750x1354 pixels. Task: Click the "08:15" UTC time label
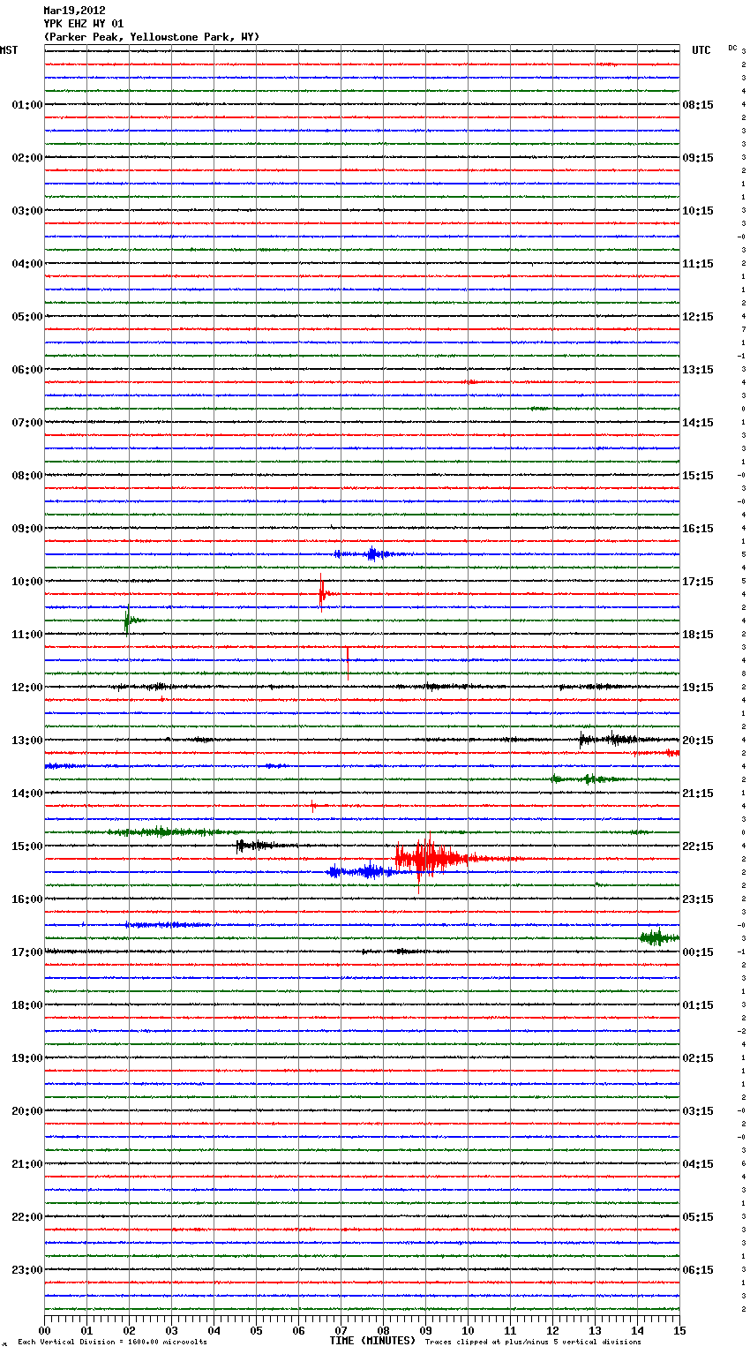coord(698,105)
